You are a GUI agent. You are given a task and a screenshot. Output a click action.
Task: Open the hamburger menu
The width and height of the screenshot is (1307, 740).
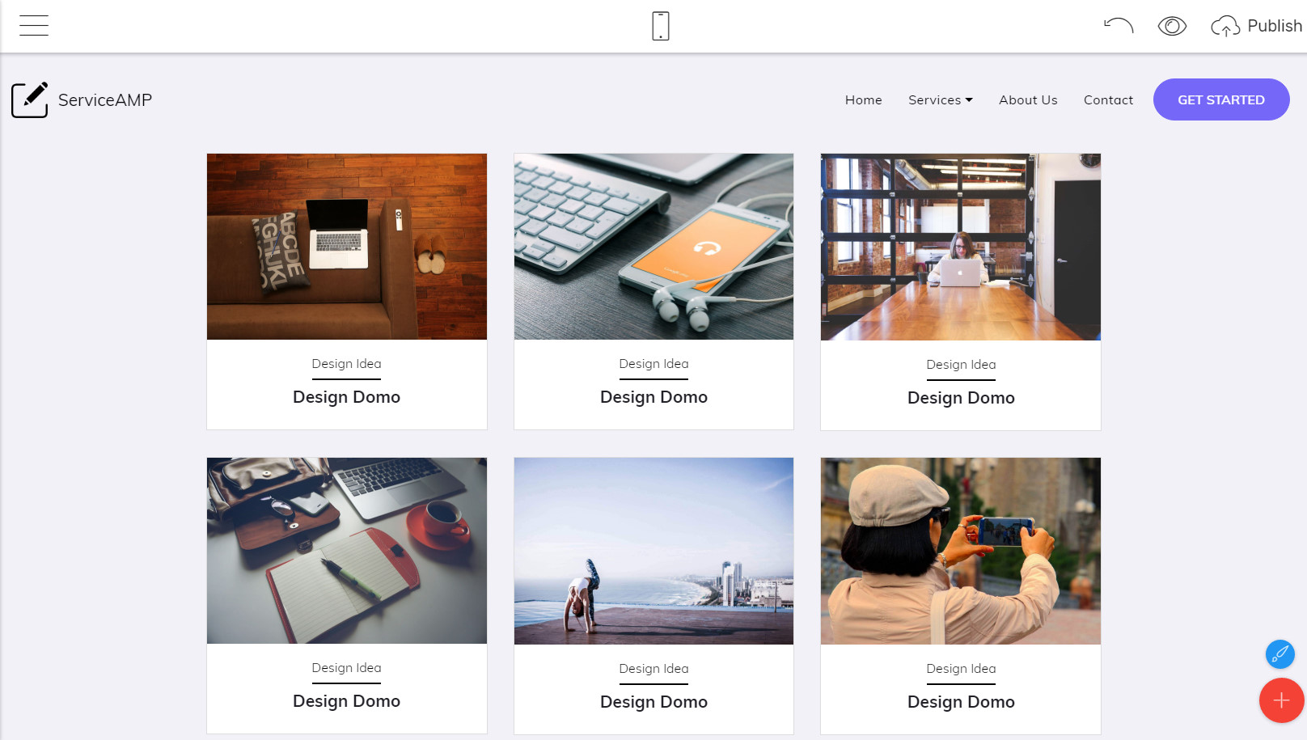click(34, 26)
